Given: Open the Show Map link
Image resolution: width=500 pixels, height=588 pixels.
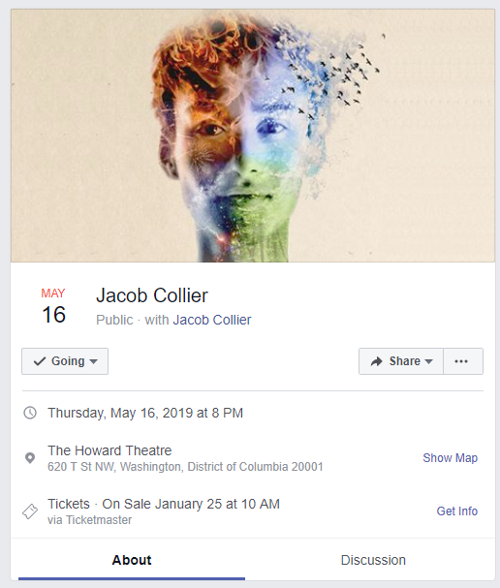Looking at the screenshot, I should (451, 458).
